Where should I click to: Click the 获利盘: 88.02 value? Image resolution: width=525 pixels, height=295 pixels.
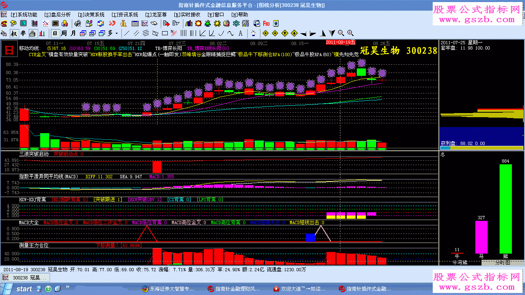click(463, 144)
